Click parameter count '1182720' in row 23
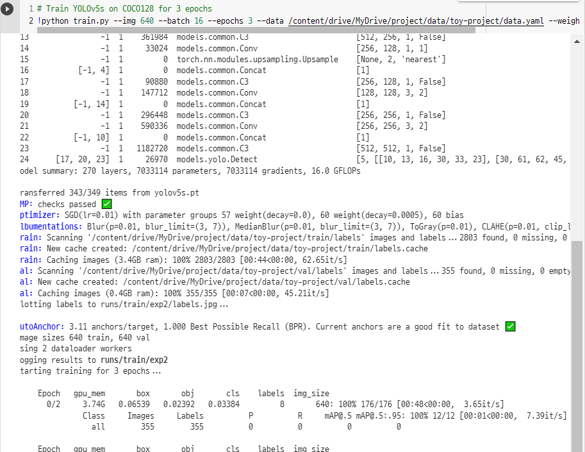 click(152, 149)
